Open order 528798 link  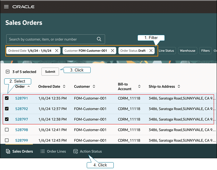[x=21, y=130]
